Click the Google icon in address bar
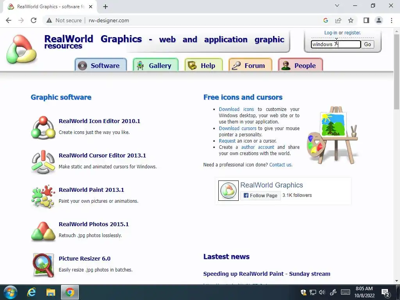This screenshot has height=300, width=400. click(325, 20)
